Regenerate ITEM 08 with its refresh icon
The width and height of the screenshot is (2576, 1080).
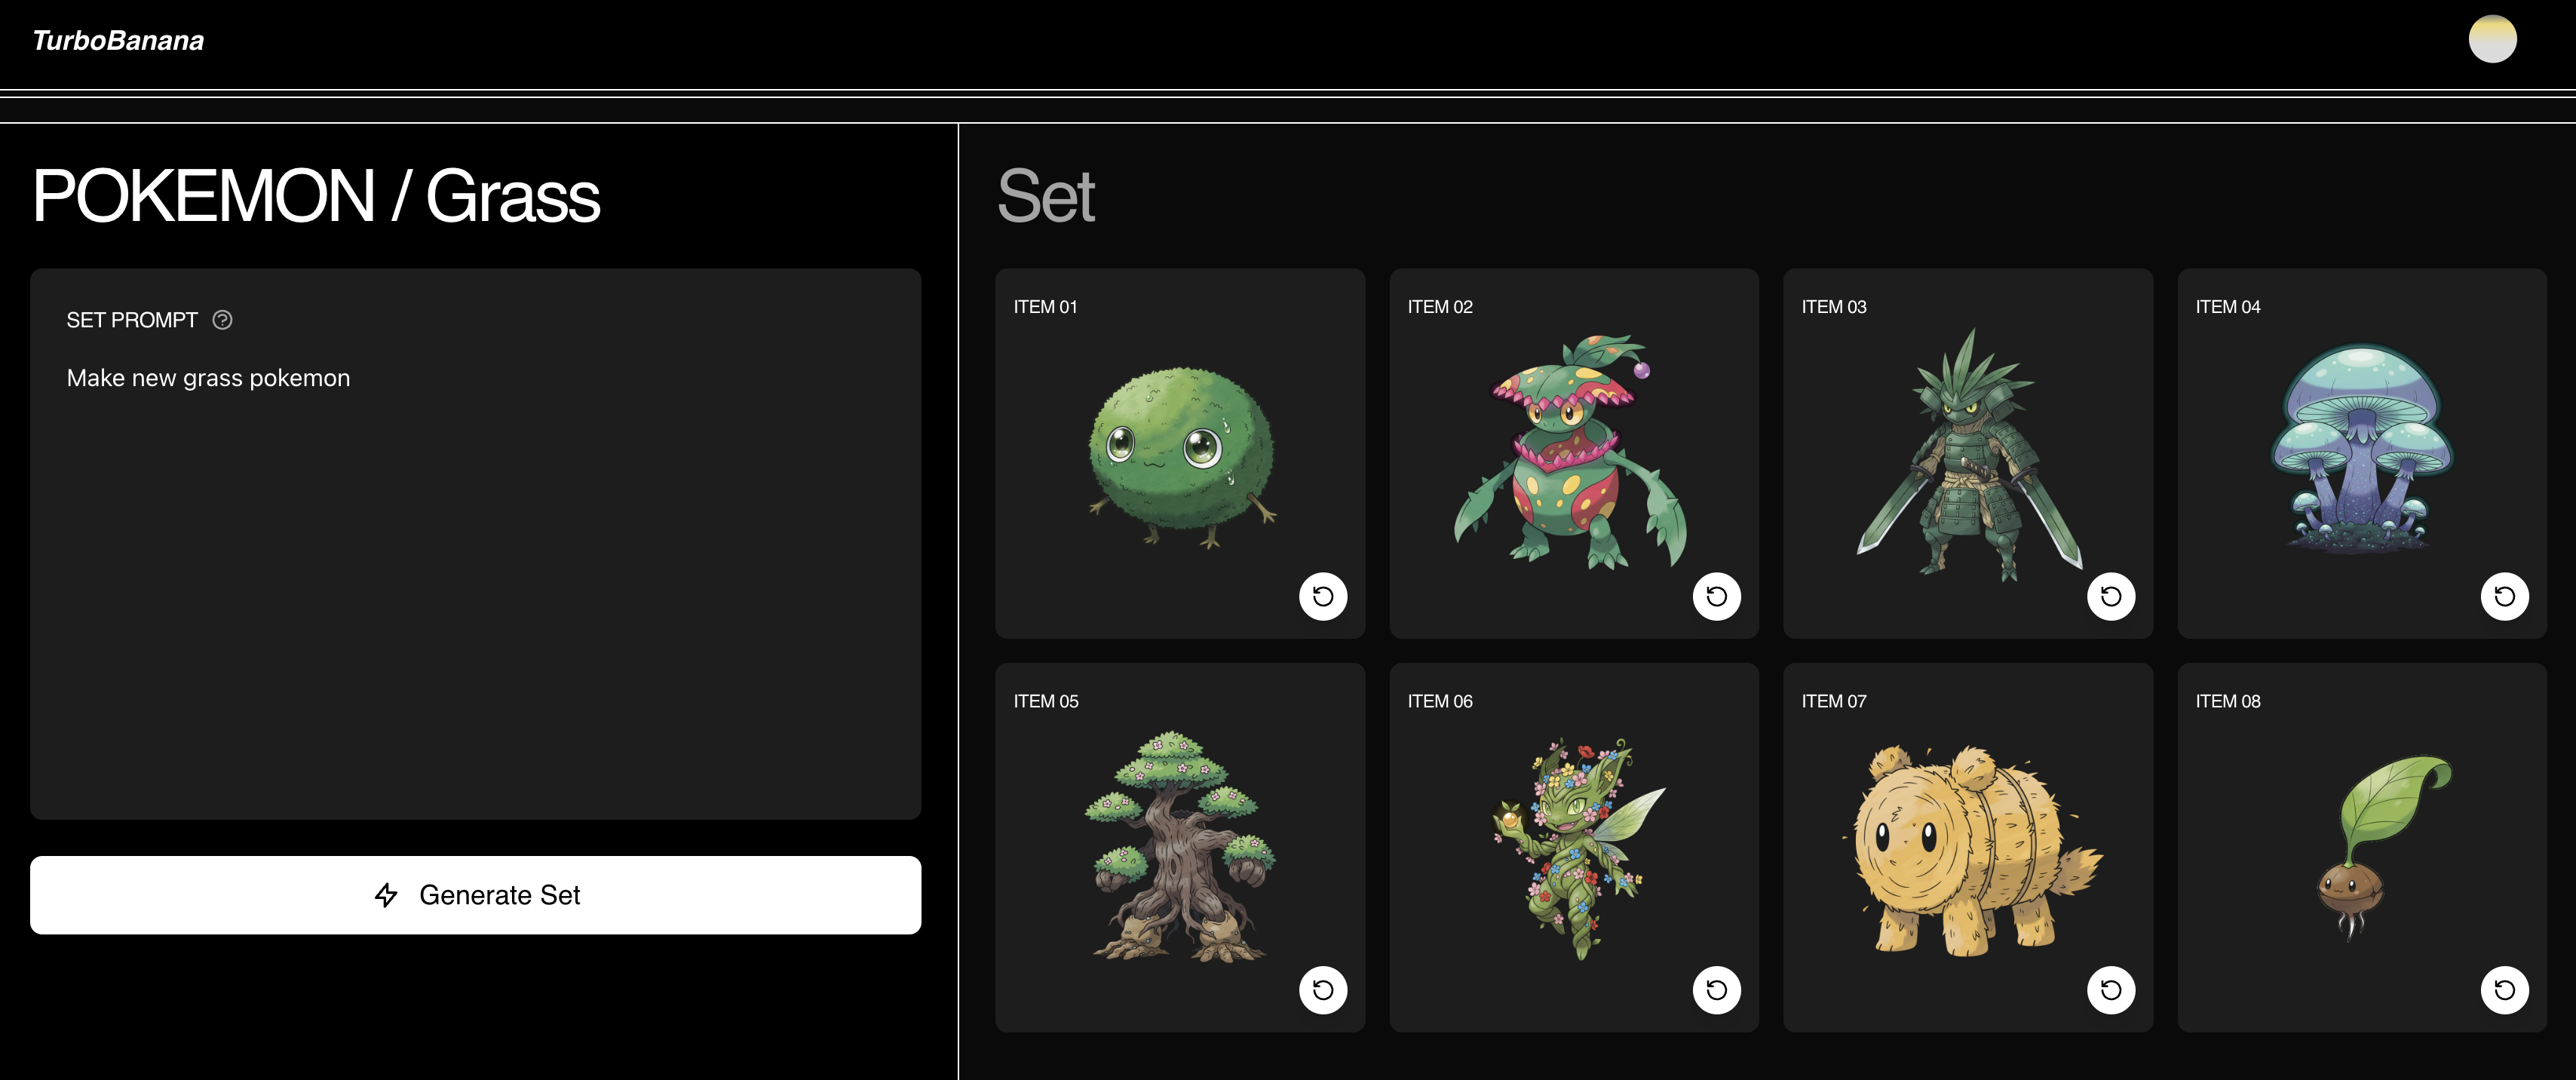2505,990
